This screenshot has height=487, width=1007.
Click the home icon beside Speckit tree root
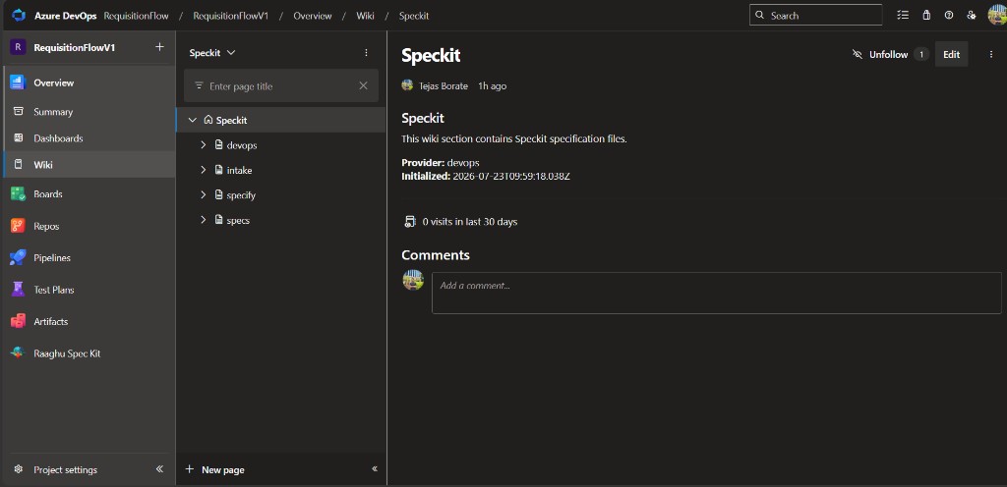pyautogui.click(x=208, y=120)
